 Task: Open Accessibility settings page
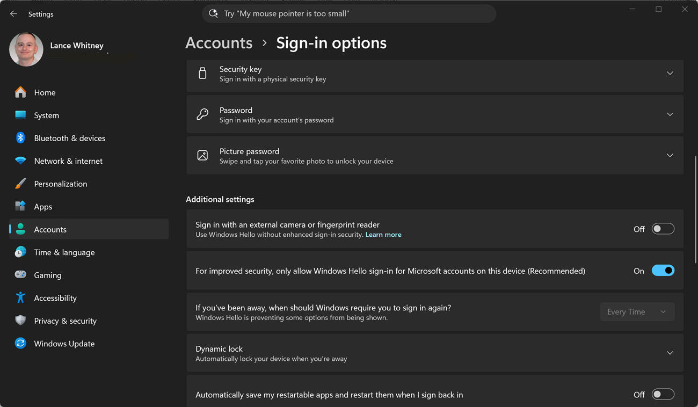tap(89, 297)
